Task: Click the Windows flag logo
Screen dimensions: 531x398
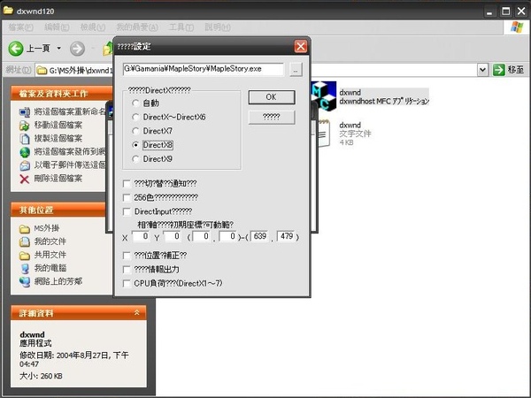Action: (x=517, y=27)
